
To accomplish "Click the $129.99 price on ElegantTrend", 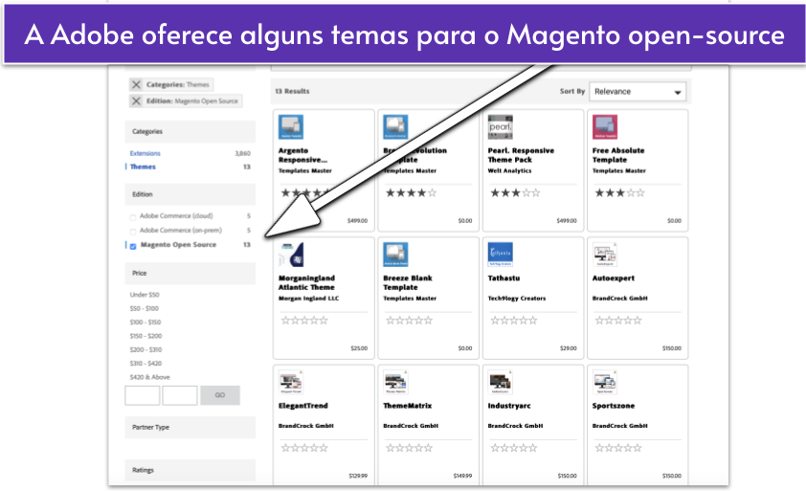I will point(358,476).
